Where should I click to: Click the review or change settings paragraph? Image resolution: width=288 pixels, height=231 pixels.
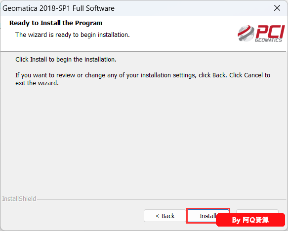[143, 79]
